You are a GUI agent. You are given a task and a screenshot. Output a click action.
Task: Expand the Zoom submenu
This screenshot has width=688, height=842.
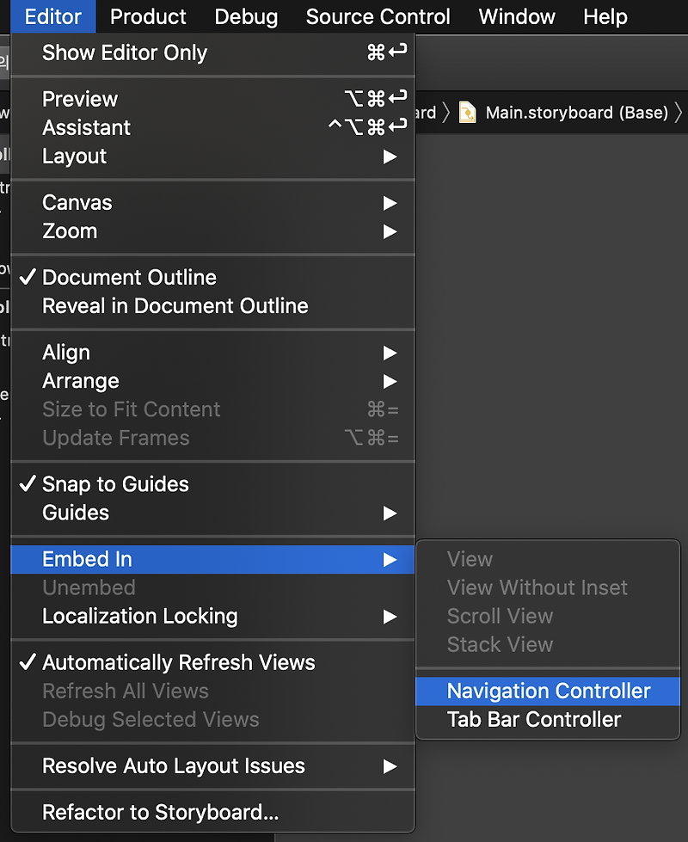coord(389,231)
